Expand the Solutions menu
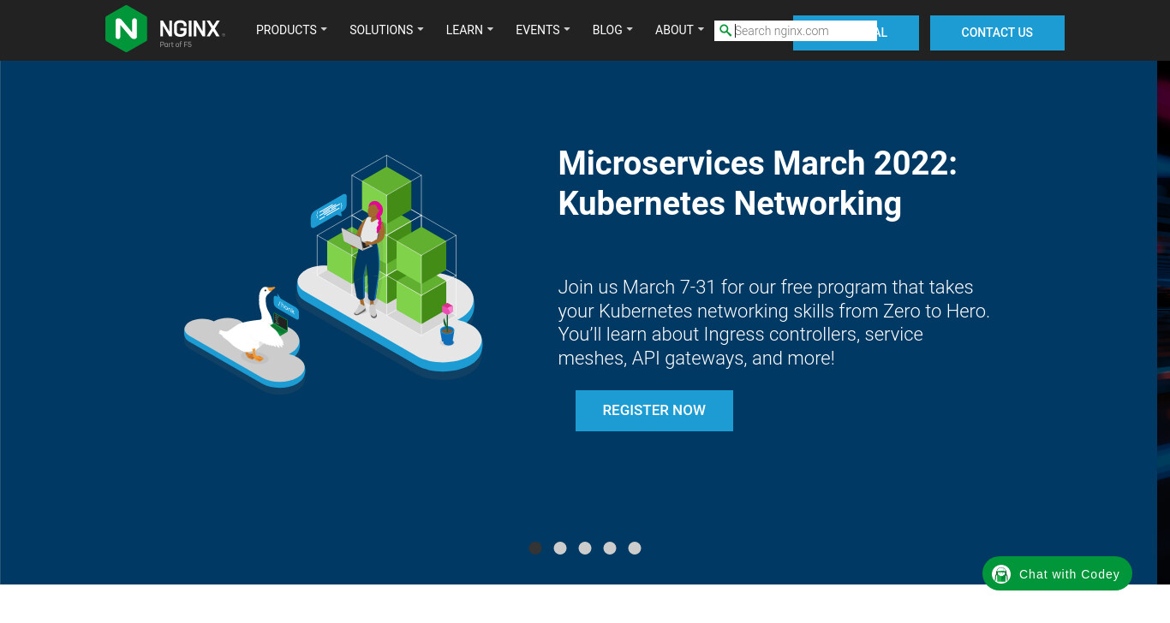Viewport: 1170px width, 623px height. point(386,30)
